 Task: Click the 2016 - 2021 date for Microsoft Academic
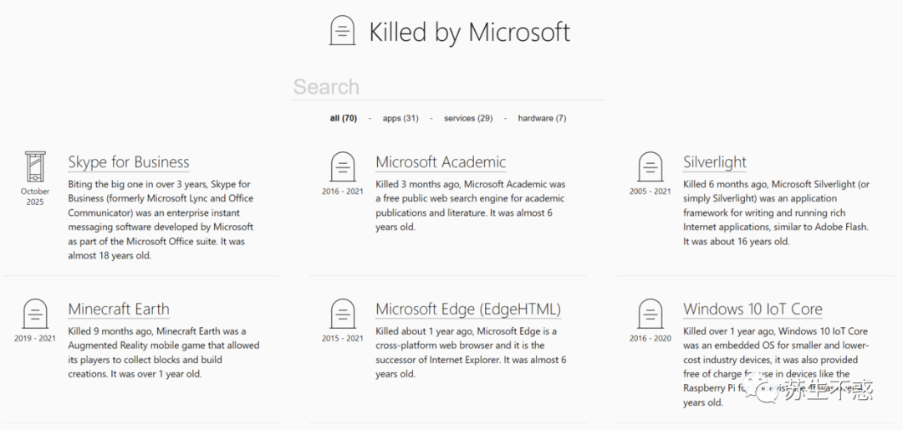pos(343,192)
